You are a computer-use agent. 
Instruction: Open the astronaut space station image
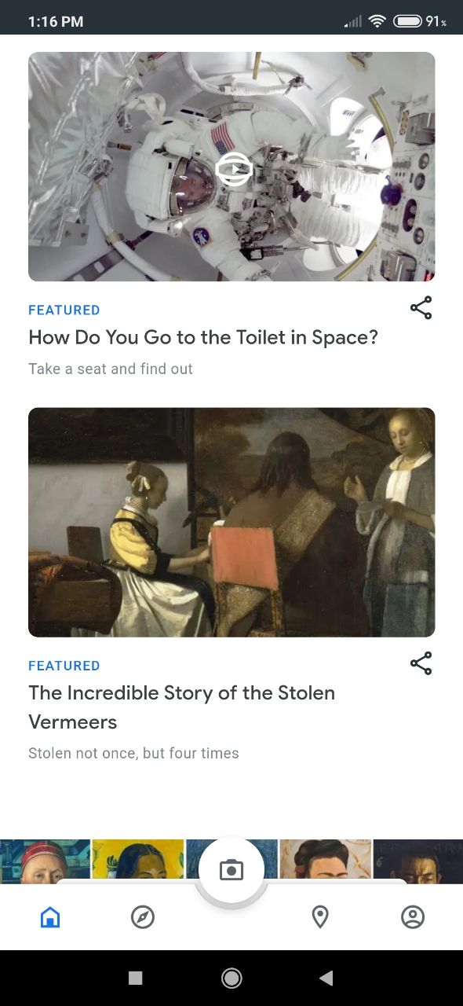pos(231,167)
